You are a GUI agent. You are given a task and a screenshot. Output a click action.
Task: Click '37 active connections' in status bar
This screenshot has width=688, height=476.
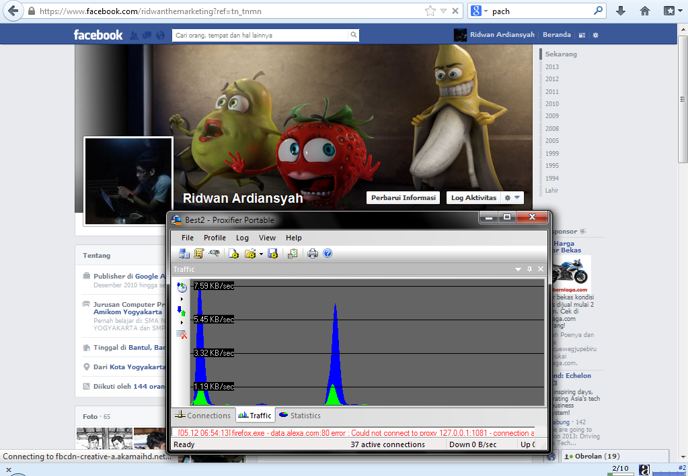point(388,444)
